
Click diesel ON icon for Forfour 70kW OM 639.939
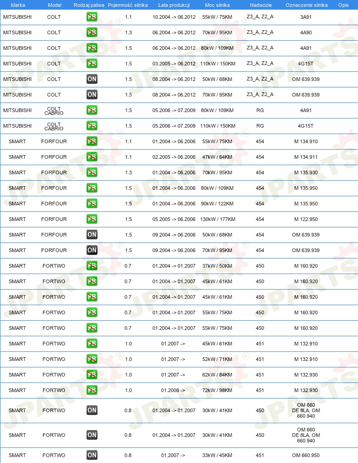pos(92,250)
